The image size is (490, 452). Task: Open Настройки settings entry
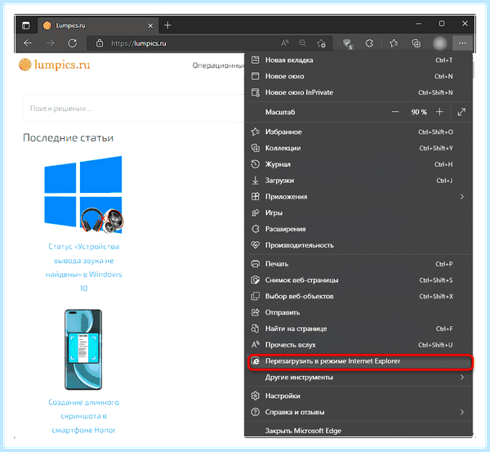359,396
